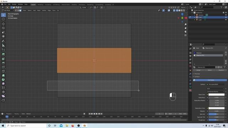
Task: Open the Christensen-Burley subsurface method dropdown
Action: pos(216,92)
